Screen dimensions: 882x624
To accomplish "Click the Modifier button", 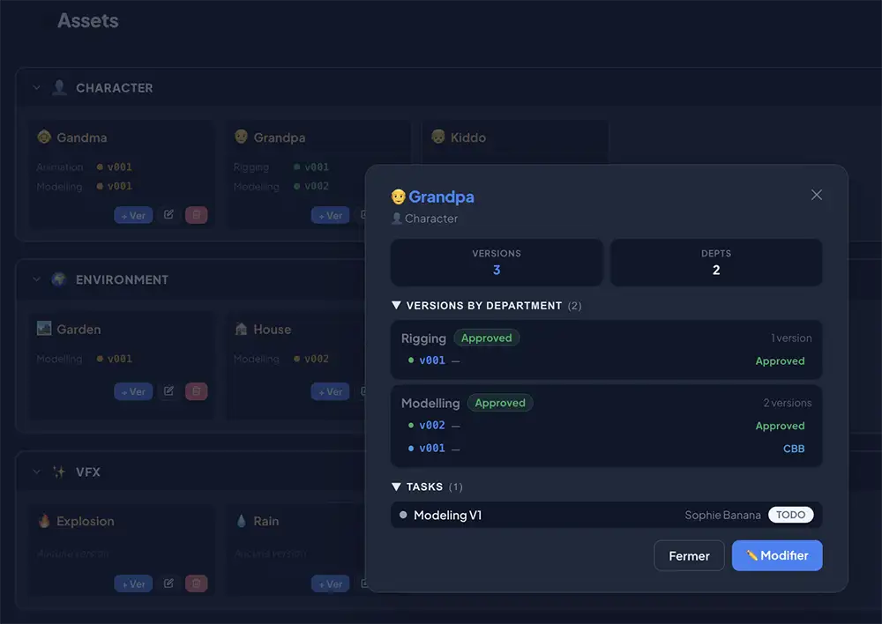I will 777,555.
